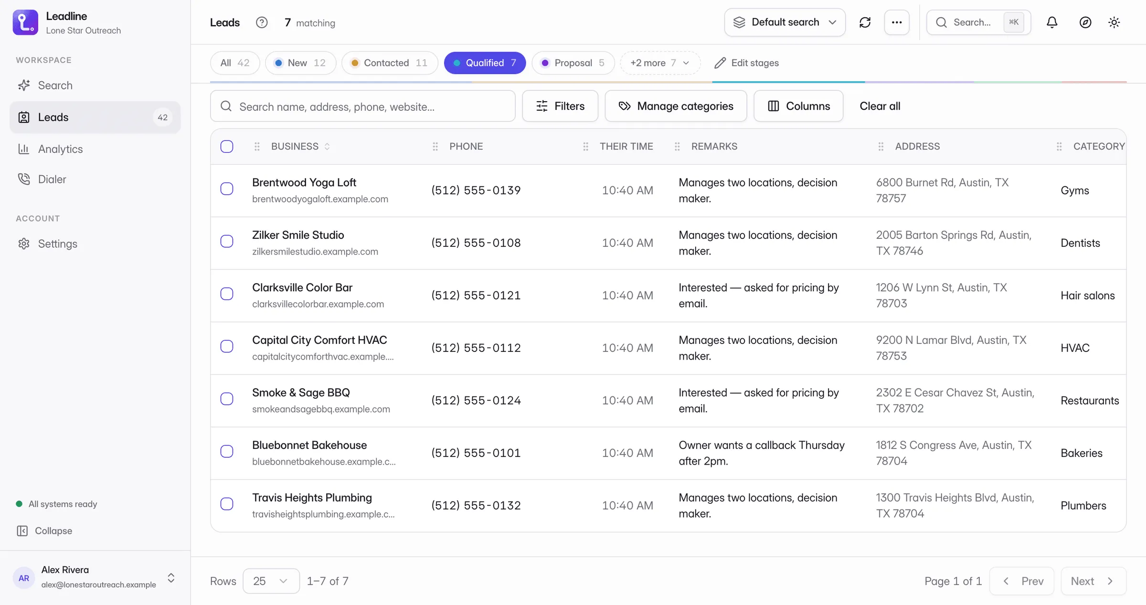Switch to the Proposal stage tab
The height and width of the screenshot is (605, 1146).
click(573, 63)
